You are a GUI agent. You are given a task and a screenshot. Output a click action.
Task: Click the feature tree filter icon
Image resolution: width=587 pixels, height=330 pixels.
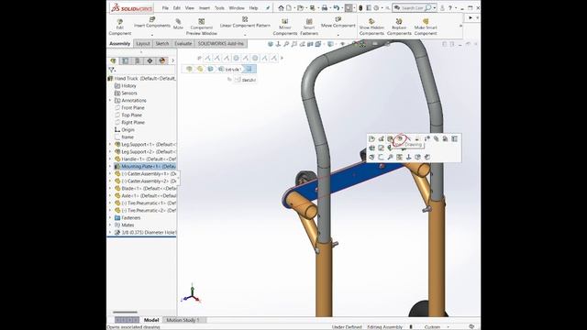click(112, 70)
